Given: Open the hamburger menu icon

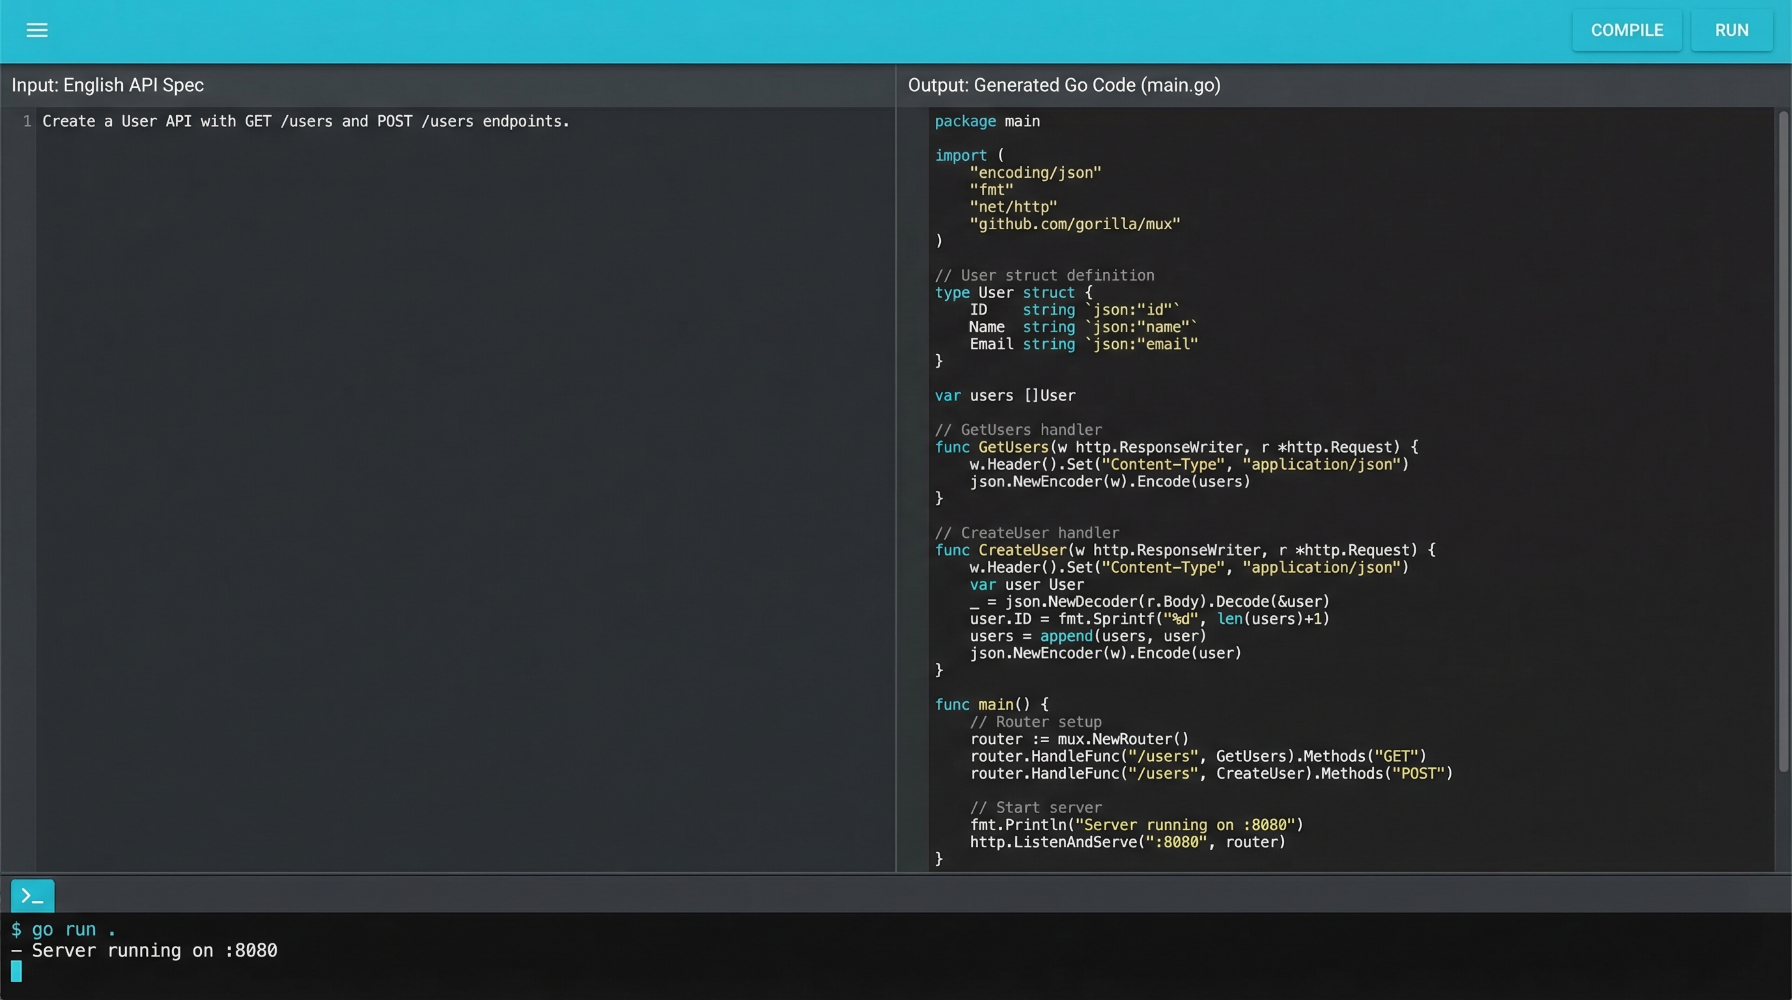Looking at the screenshot, I should pos(37,30).
